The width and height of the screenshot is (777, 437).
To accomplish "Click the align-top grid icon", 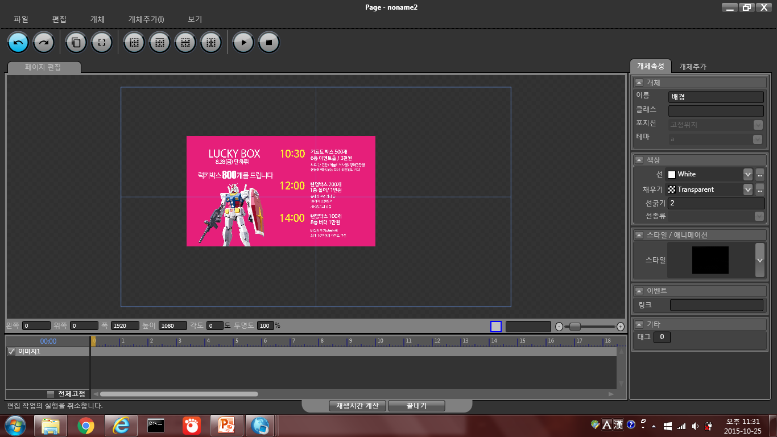I will (160, 42).
